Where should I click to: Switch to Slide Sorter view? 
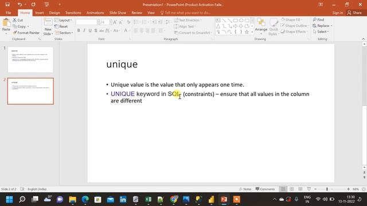click(x=292, y=189)
